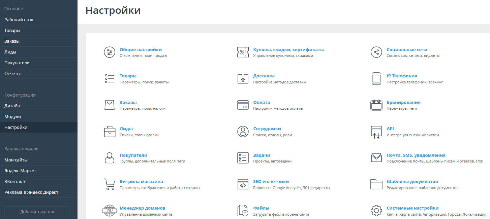This screenshot has width=490, height=219.
Task: Click the percent coupon icon
Action: 243,52
